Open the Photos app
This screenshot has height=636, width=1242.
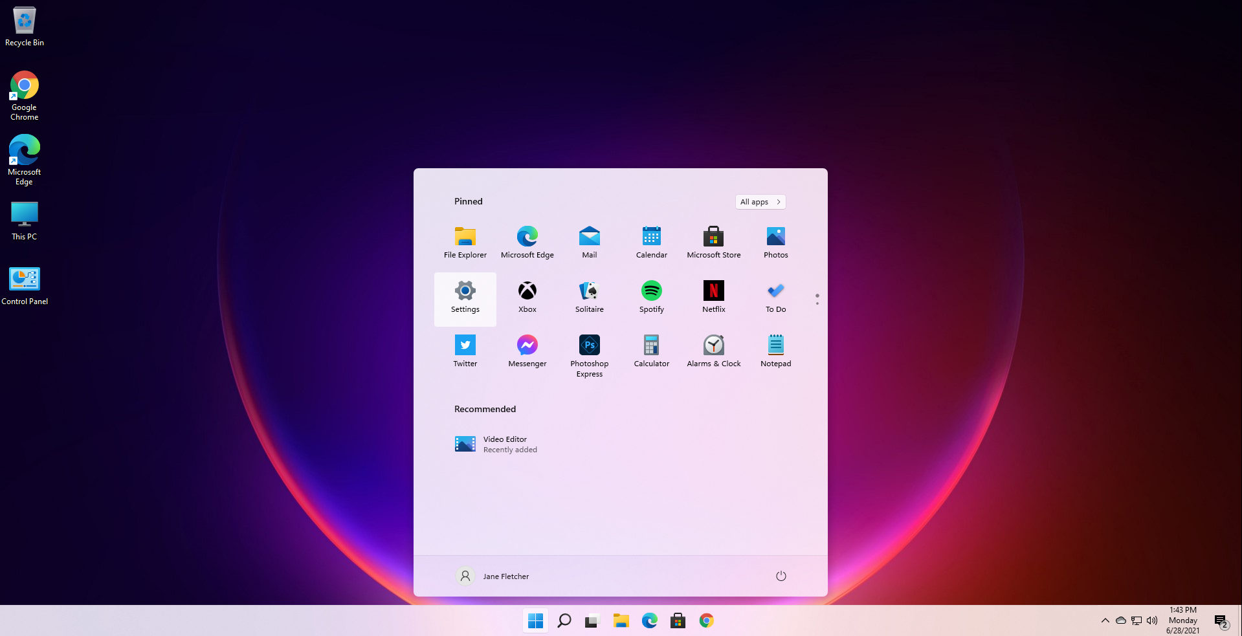776,243
